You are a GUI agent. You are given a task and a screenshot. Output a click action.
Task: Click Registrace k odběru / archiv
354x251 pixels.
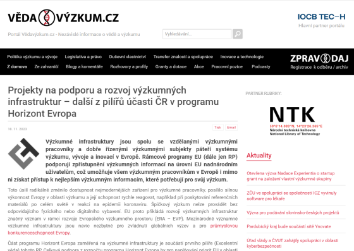(319, 67)
